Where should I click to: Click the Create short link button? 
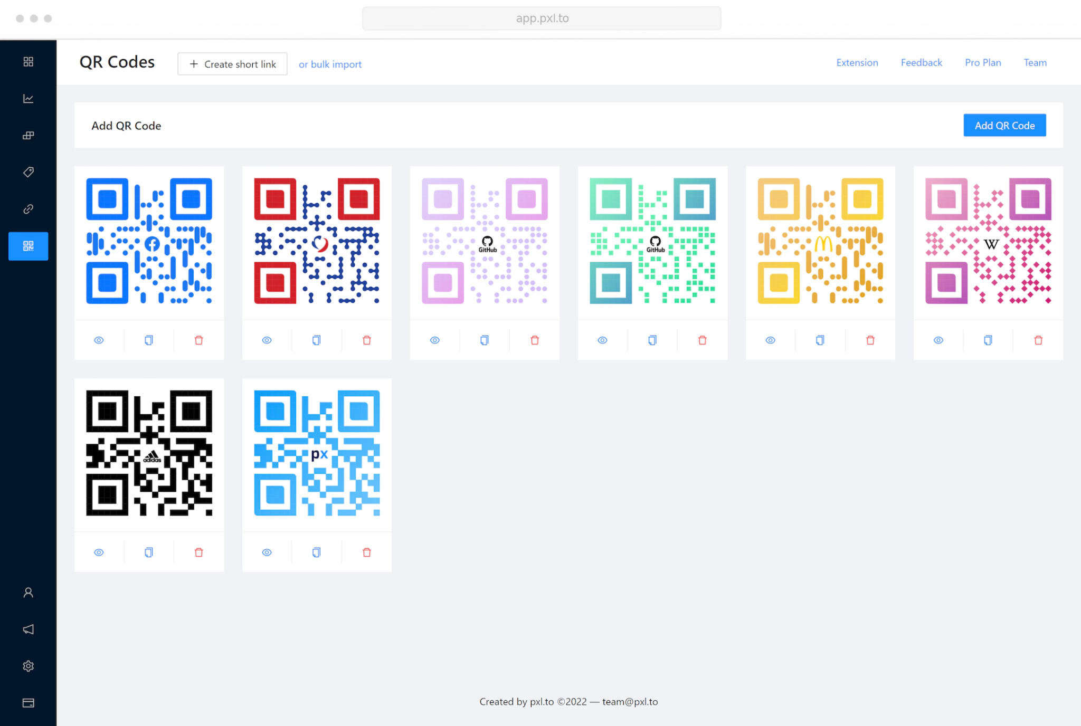pyautogui.click(x=232, y=64)
